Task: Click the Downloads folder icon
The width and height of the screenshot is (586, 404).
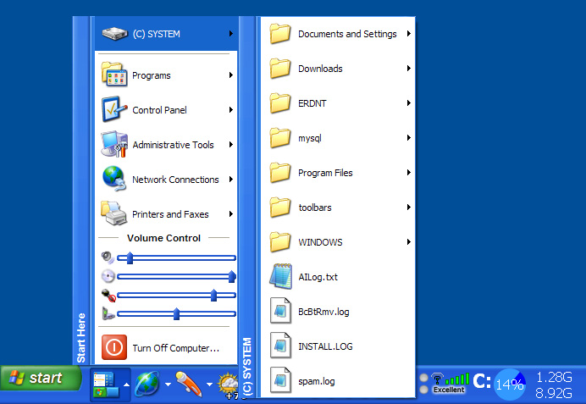Action: point(280,69)
